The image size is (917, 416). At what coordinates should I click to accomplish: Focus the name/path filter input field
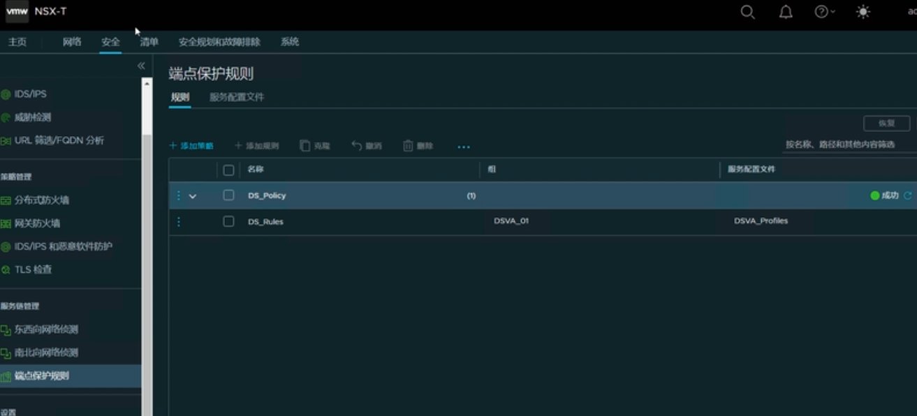click(x=849, y=144)
